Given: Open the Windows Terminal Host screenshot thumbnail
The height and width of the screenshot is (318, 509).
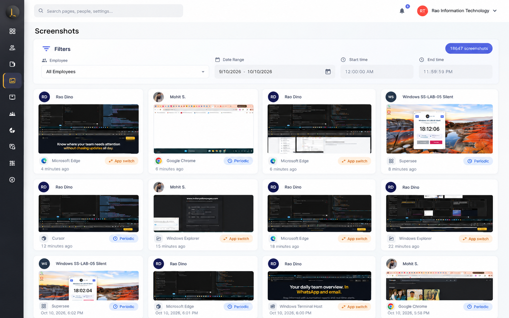Looking at the screenshot, I should tap(319, 286).
